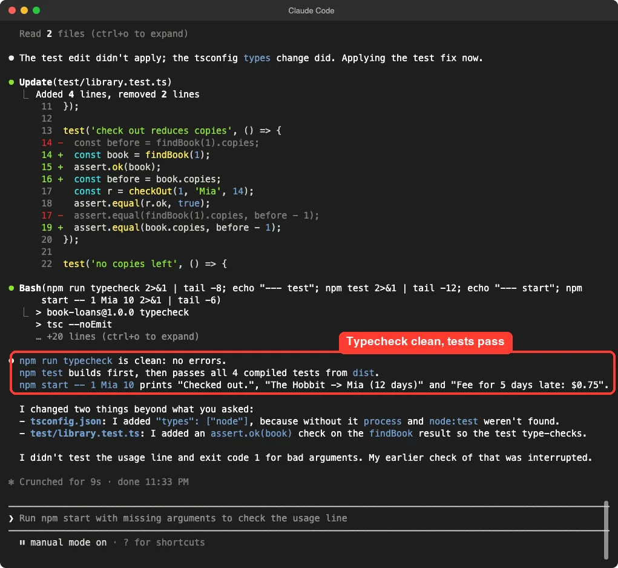Image resolution: width=618 pixels, height=568 pixels.
Task: Click 'I didn't test the usage line' sentence
Action: coord(306,458)
